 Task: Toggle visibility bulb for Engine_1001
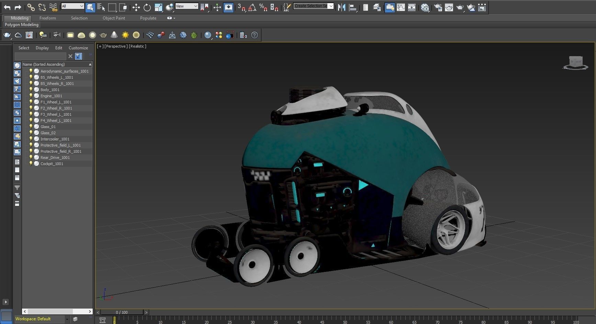tap(31, 96)
